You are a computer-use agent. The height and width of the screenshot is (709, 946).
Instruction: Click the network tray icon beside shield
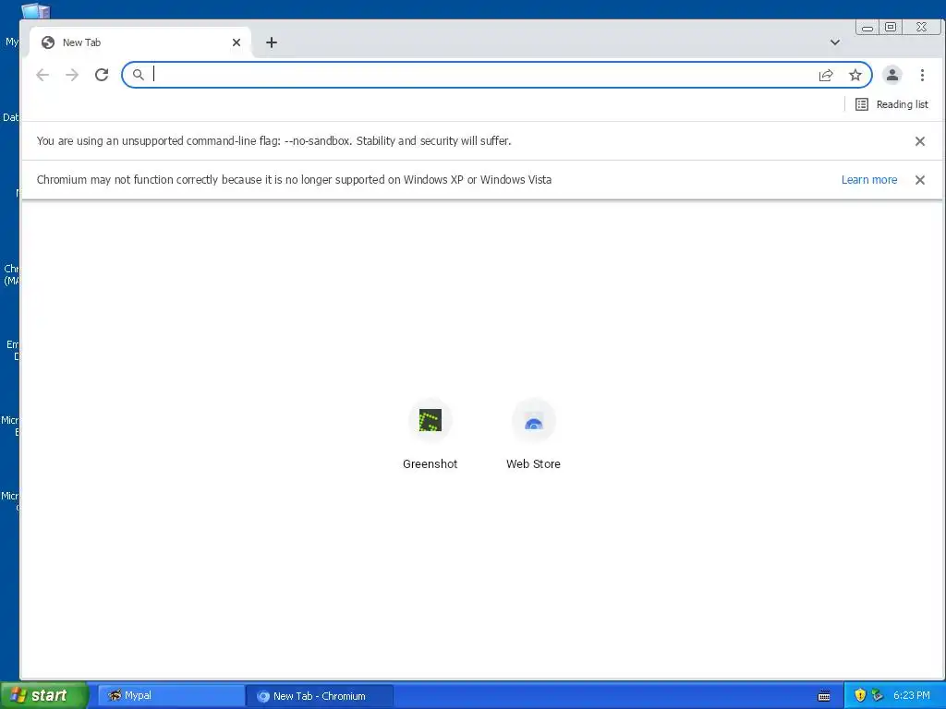[878, 696]
